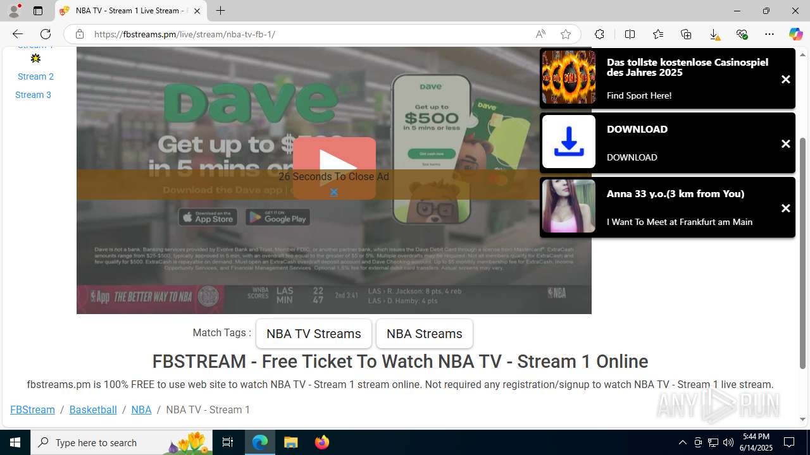This screenshot has width=810, height=455.
Task: Open Extensions puzzle icon
Action: pyautogui.click(x=599, y=34)
